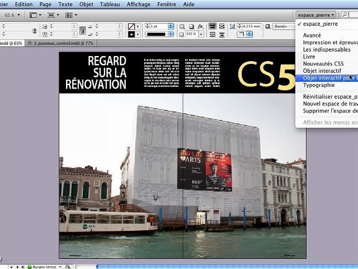358x269 pixels.
Task: Click the stroke weight stepper arrows
Action: [x=147, y=26]
